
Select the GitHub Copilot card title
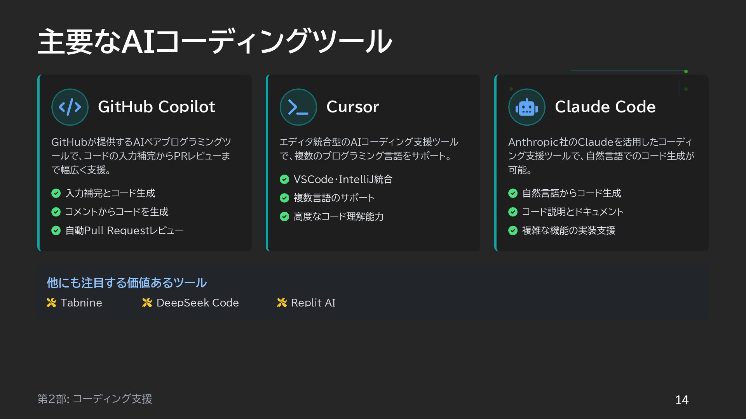click(156, 107)
